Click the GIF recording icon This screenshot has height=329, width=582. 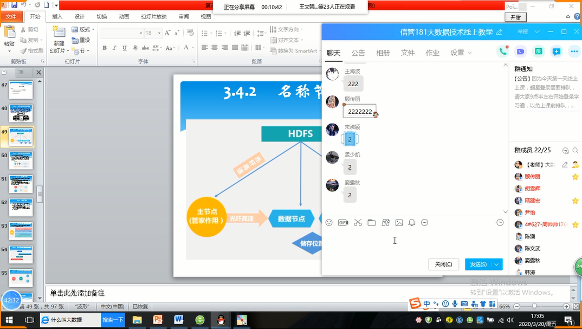[x=343, y=223]
